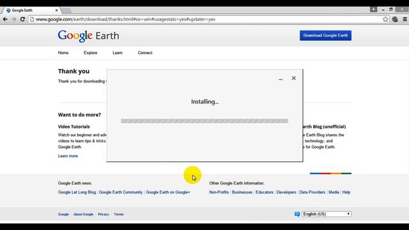Open the Google Earth on Google+ link
Viewport: 409px width, 230px height.
pos(168,192)
